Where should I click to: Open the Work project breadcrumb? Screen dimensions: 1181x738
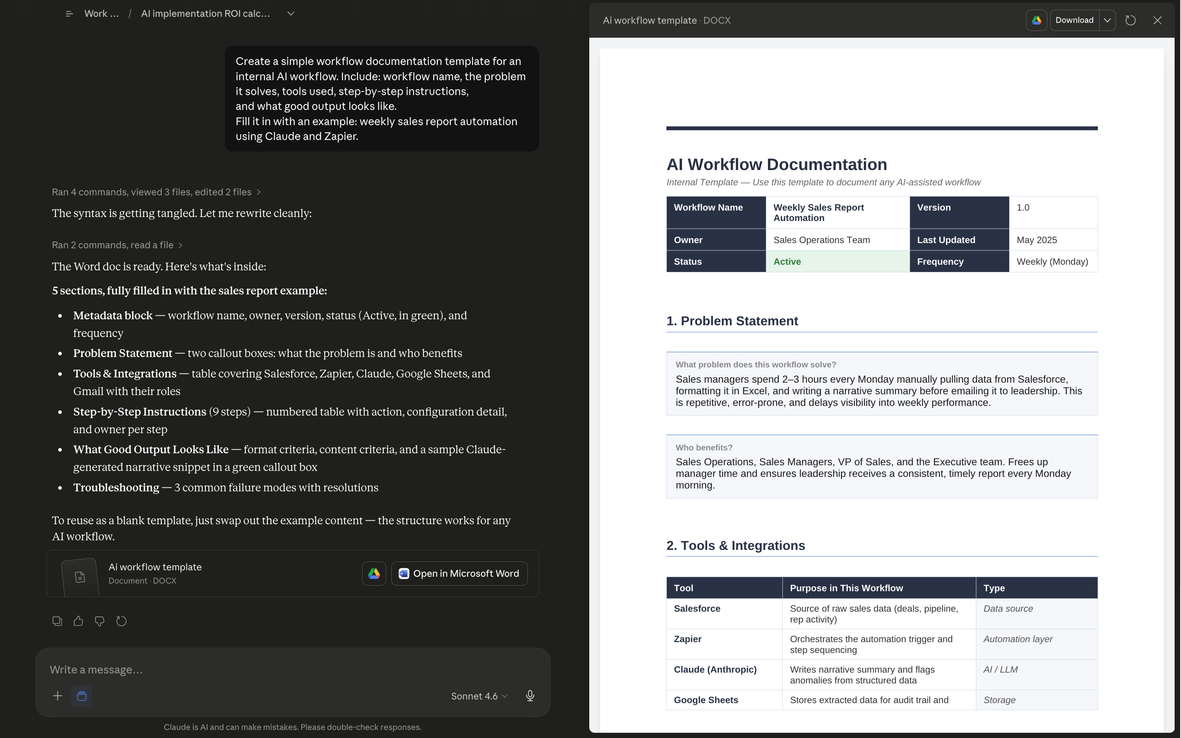[102, 14]
